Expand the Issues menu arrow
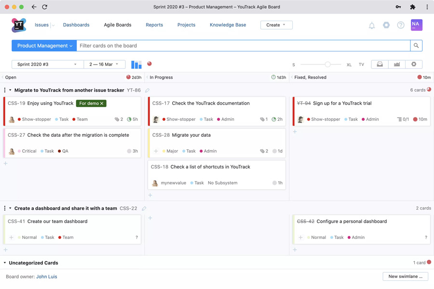434x289 pixels. (53, 25)
